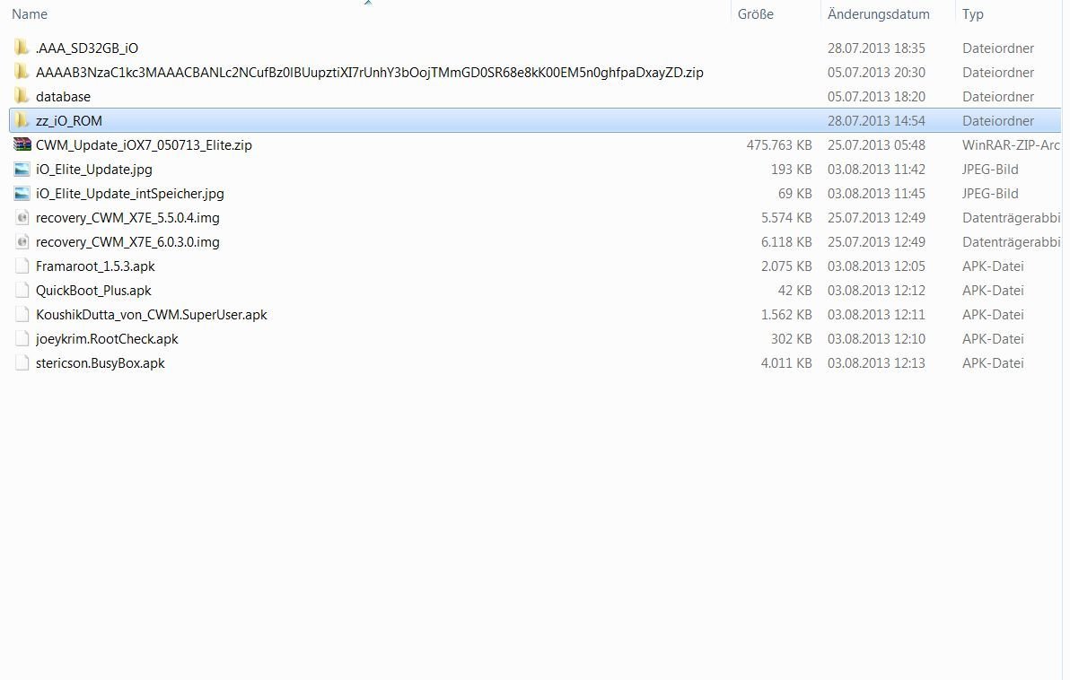This screenshot has height=680, width=1070.
Task: Click the 302 KB size value
Action: pos(792,339)
